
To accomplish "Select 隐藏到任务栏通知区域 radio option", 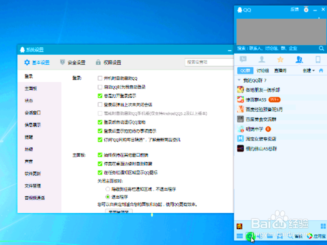I will 108,189.
